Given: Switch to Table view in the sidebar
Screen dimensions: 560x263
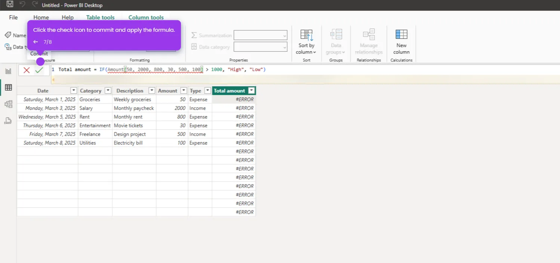Looking at the screenshot, I should (8, 87).
